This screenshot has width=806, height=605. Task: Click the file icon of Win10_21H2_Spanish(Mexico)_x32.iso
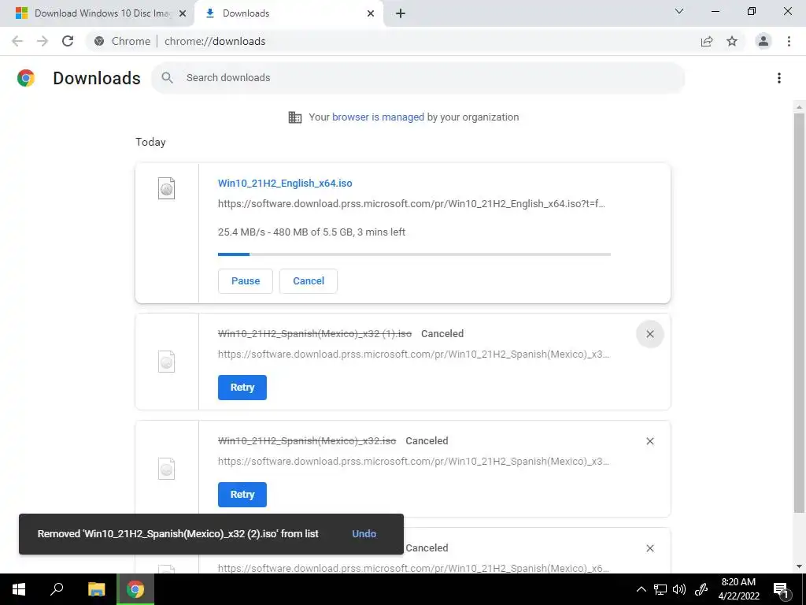(x=167, y=468)
